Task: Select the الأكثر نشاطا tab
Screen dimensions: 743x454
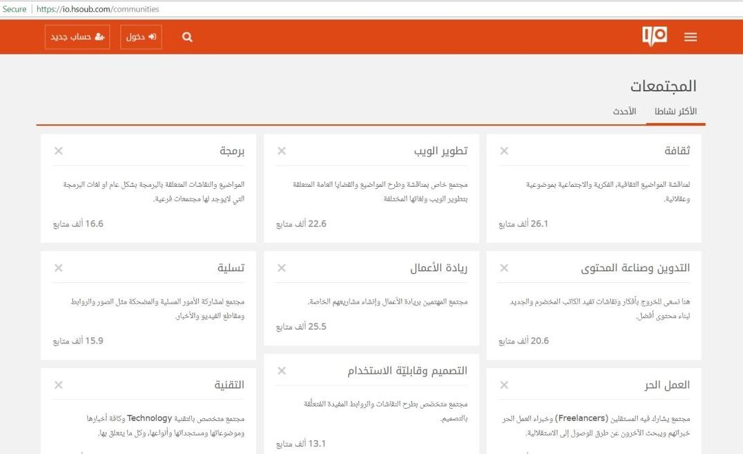Action: tap(675, 111)
